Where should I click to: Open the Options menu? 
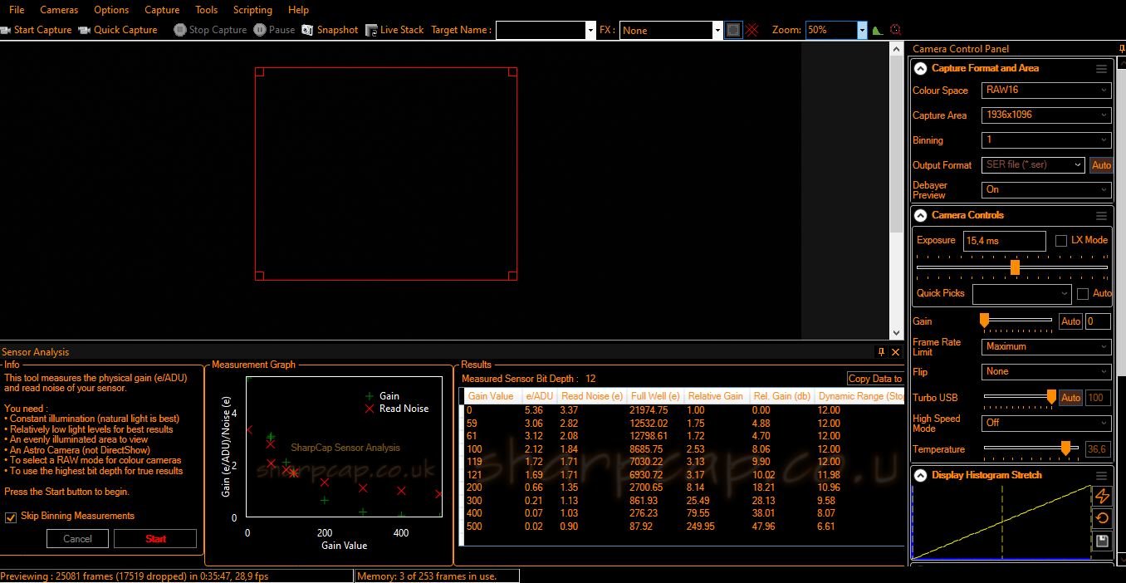point(111,10)
